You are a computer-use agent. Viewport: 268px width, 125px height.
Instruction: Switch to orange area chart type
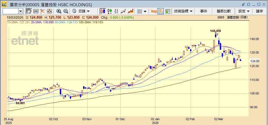coord(130,11)
